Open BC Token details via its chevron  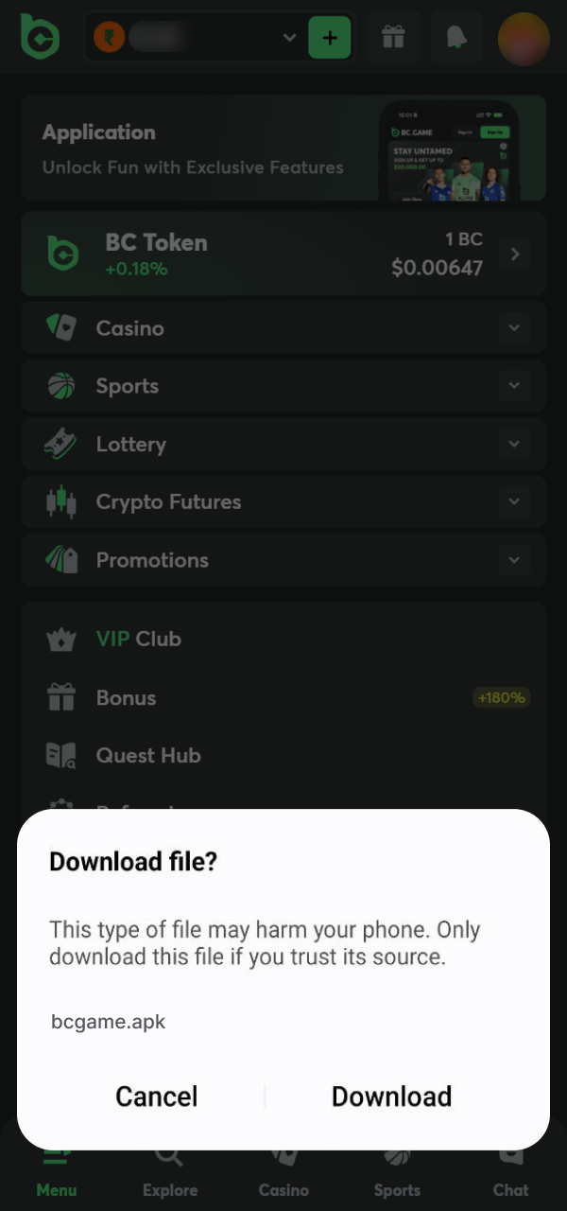pyautogui.click(x=514, y=254)
